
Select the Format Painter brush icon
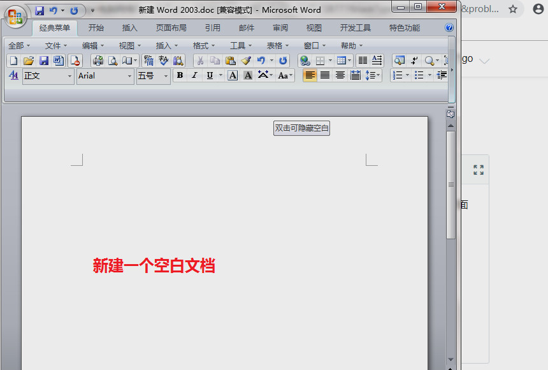pos(246,61)
